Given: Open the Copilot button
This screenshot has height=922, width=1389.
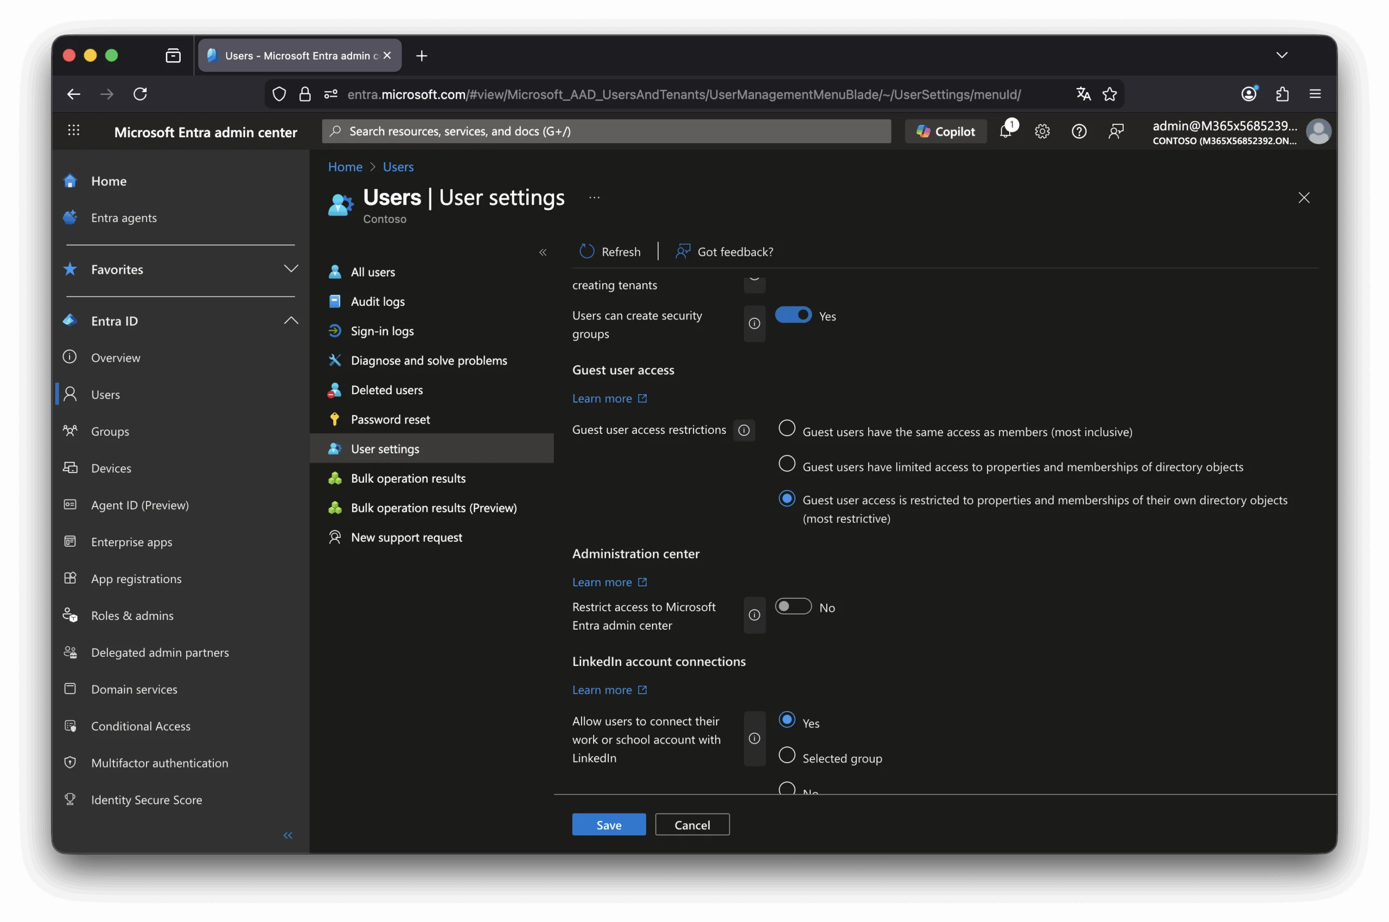Looking at the screenshot, I should click(x=945, y=131).
